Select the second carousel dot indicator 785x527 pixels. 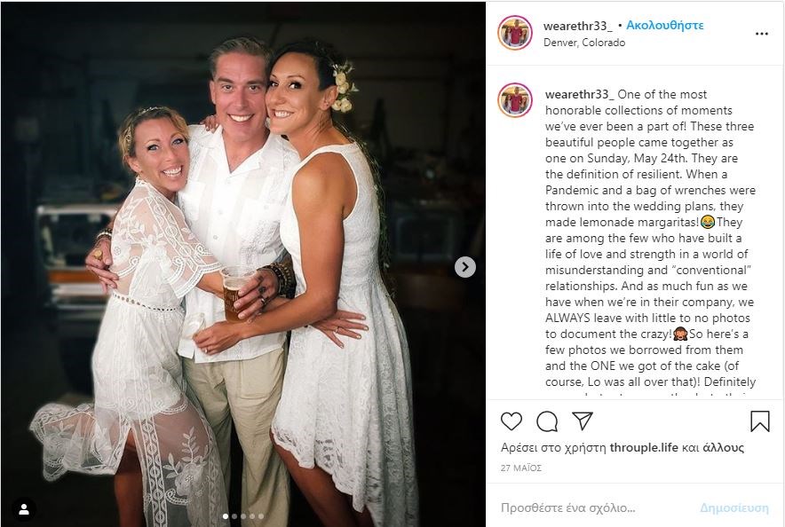tap(234, 516)
